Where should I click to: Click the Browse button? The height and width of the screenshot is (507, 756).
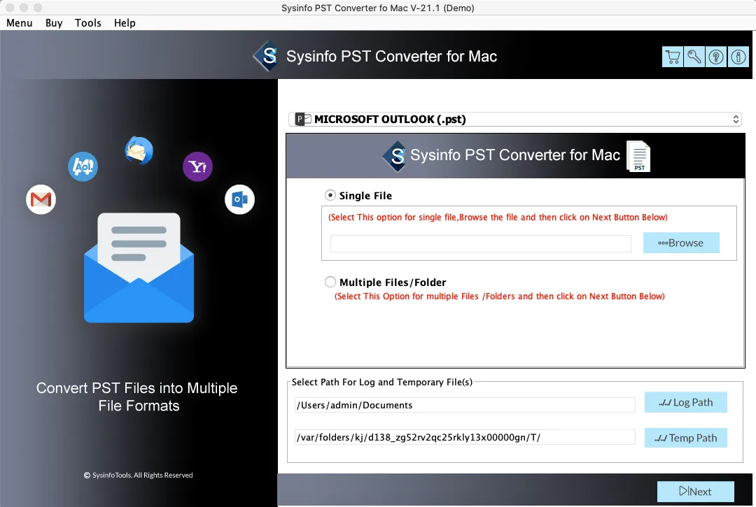681,243
